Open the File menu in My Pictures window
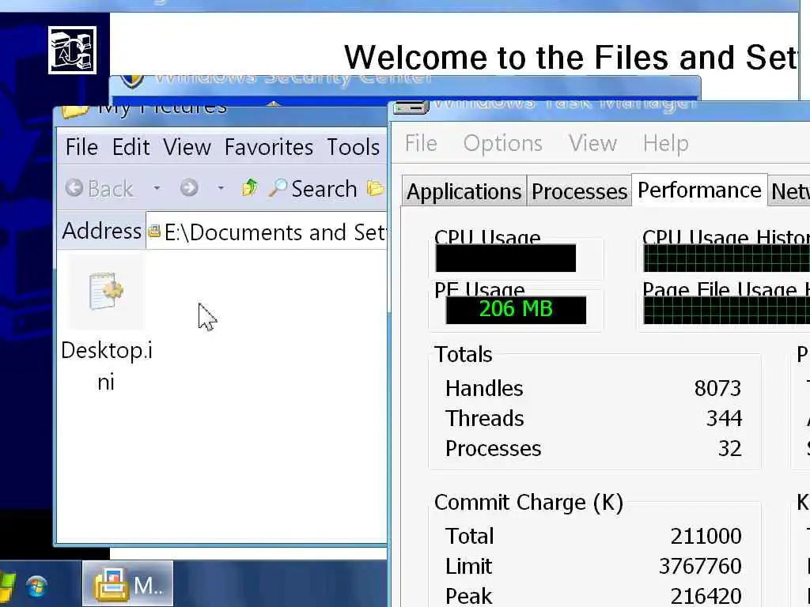Screen dimensions: 810x607 [x=81, y=148]
